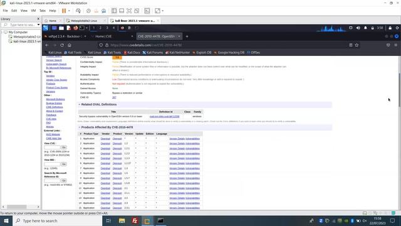Screen dimensions: 401x226
Task: Enter VMware full screen mode
Action: coord(129,11)
